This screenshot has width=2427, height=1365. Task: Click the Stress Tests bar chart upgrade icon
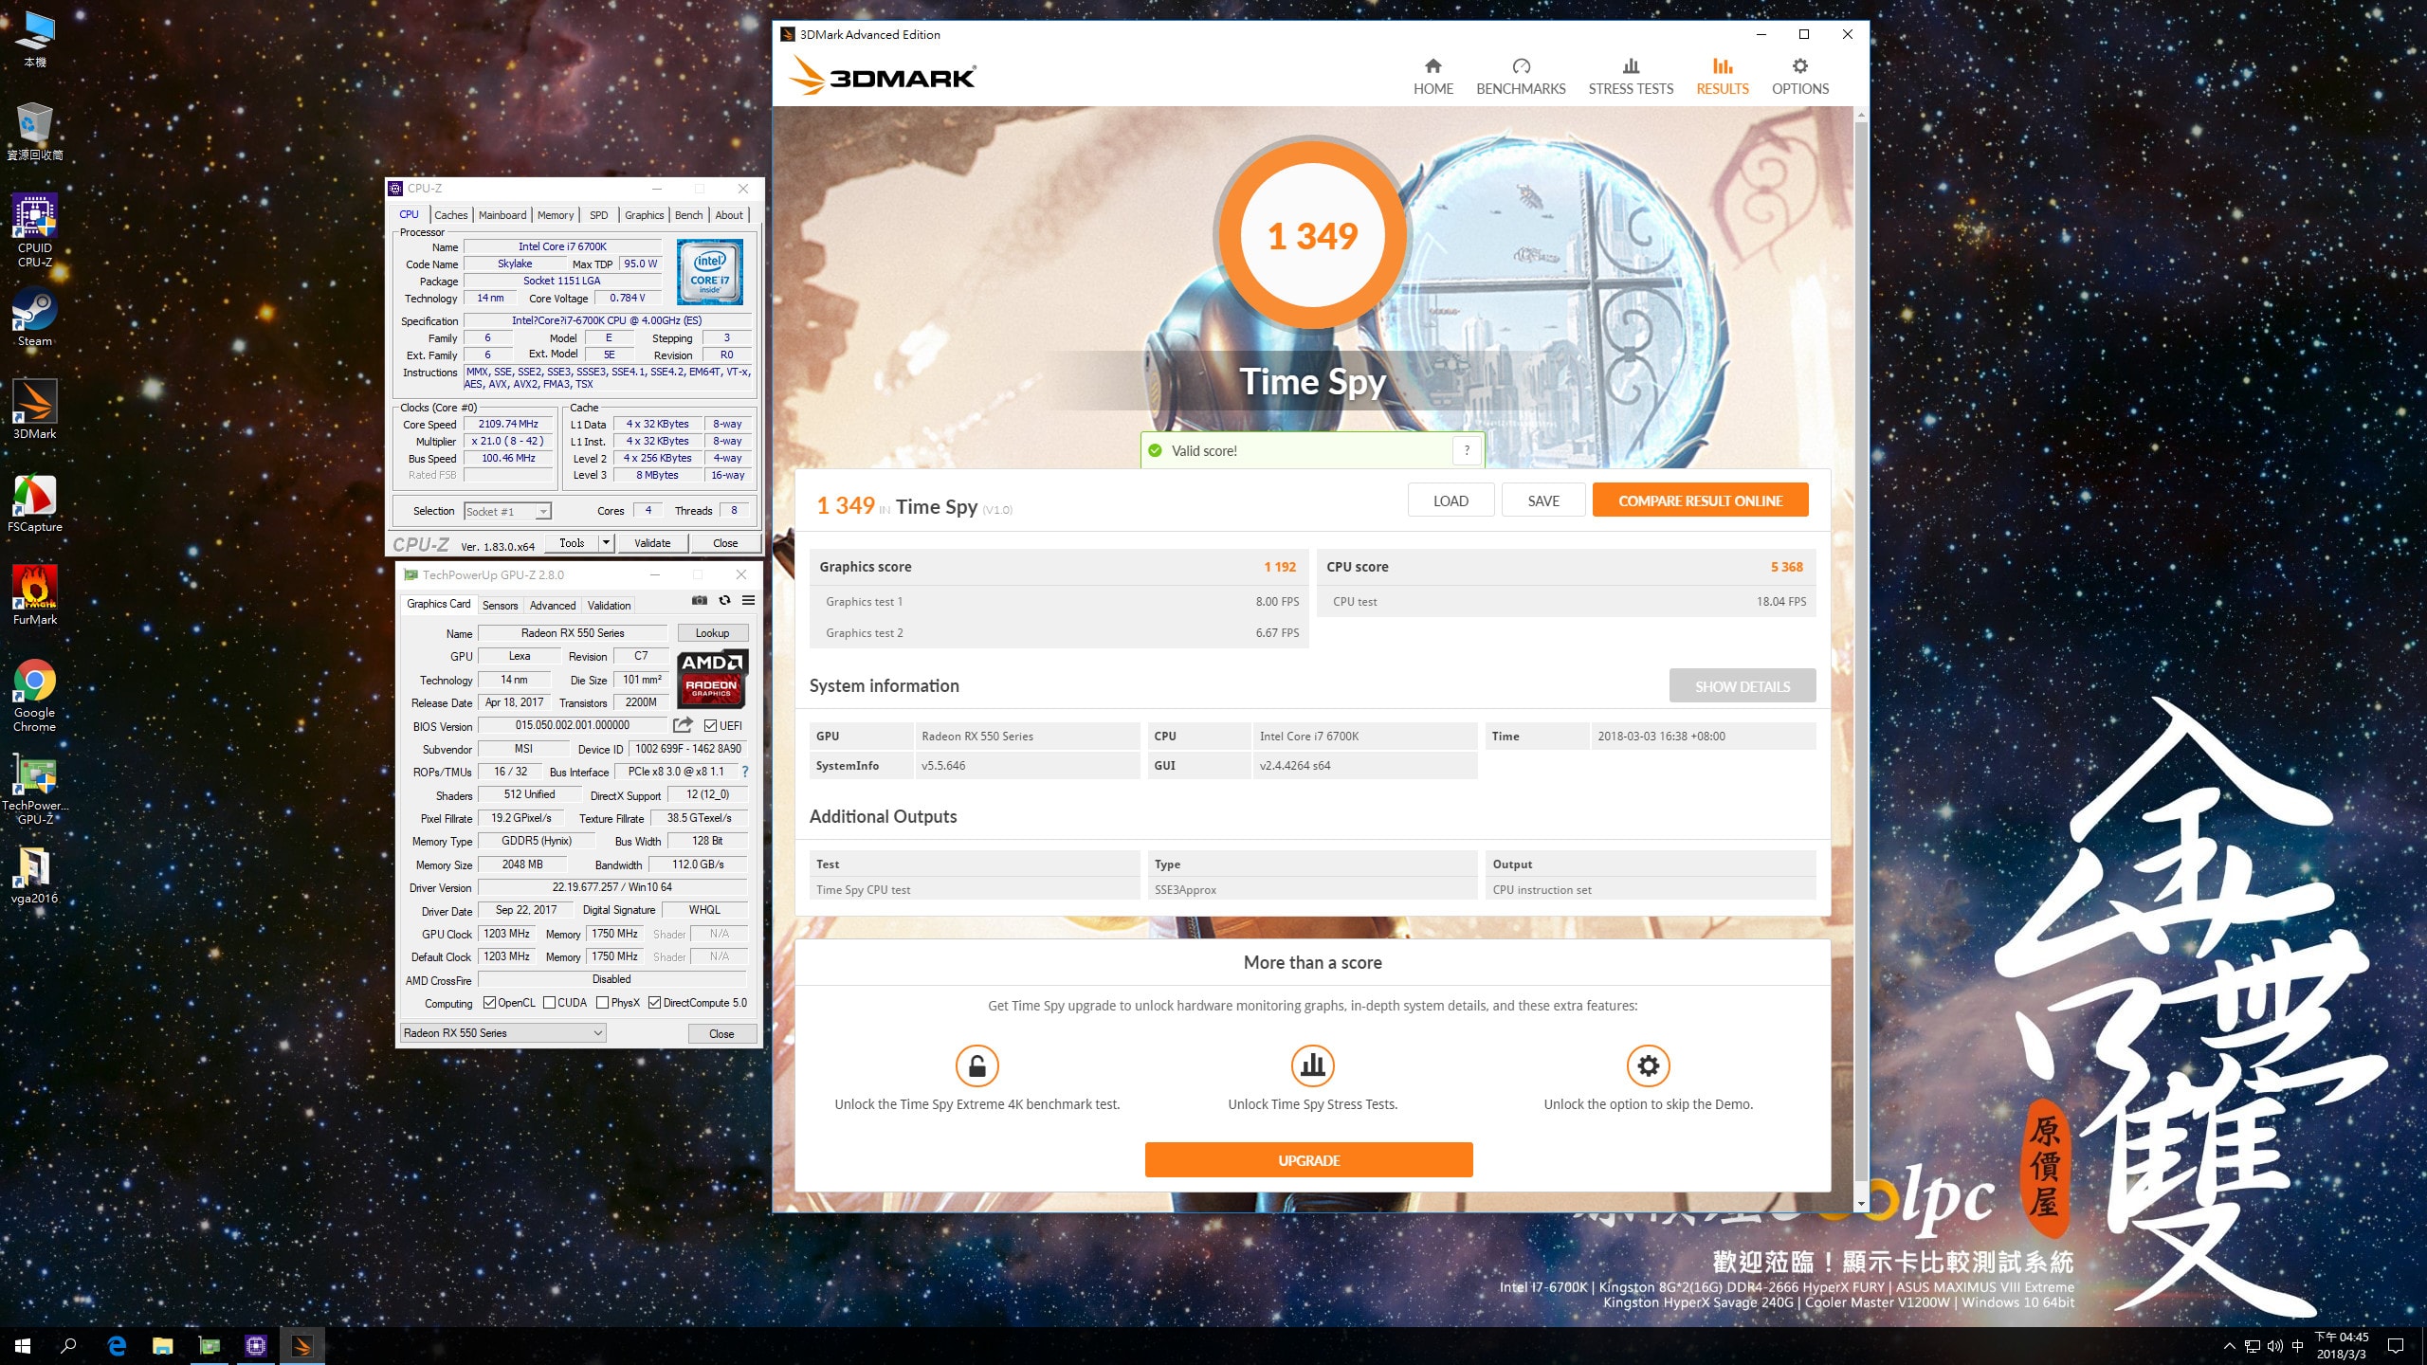pyautogui.click(x=1312, y=1065)
